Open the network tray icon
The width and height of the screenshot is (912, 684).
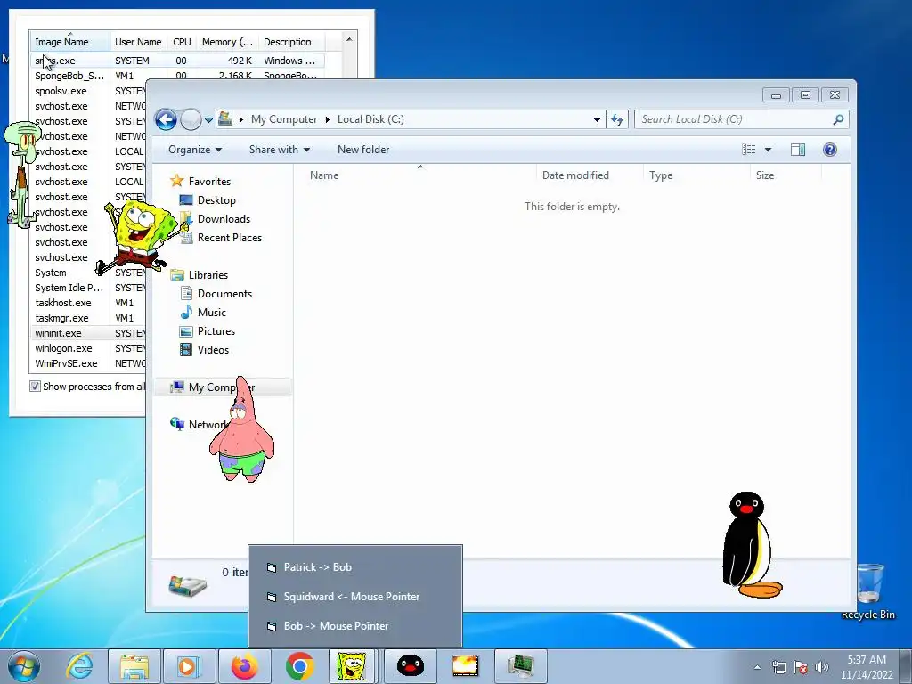[x=778, y=666]
